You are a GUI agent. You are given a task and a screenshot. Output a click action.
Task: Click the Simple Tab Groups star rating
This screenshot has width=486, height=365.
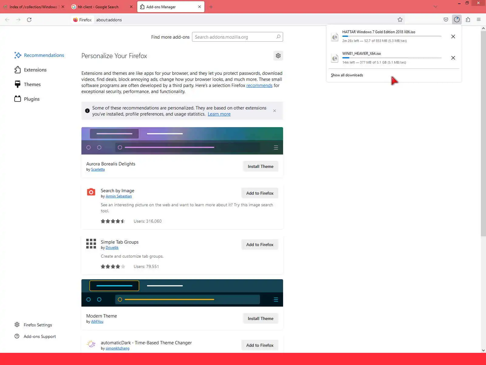point(113,266)
